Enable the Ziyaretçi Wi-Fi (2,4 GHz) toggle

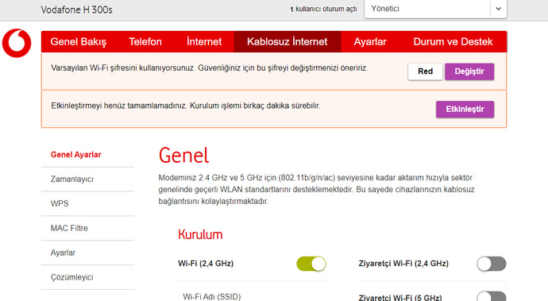coord(492,264)
